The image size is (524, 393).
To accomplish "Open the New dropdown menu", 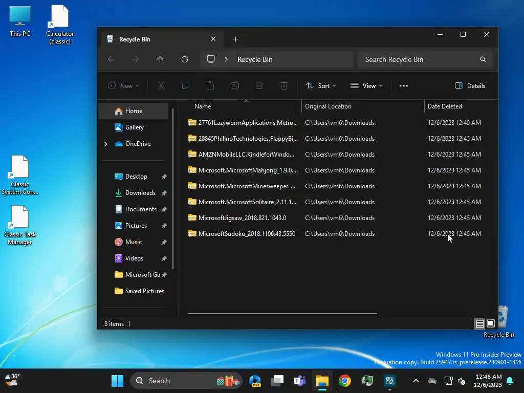I will point(123,86).
